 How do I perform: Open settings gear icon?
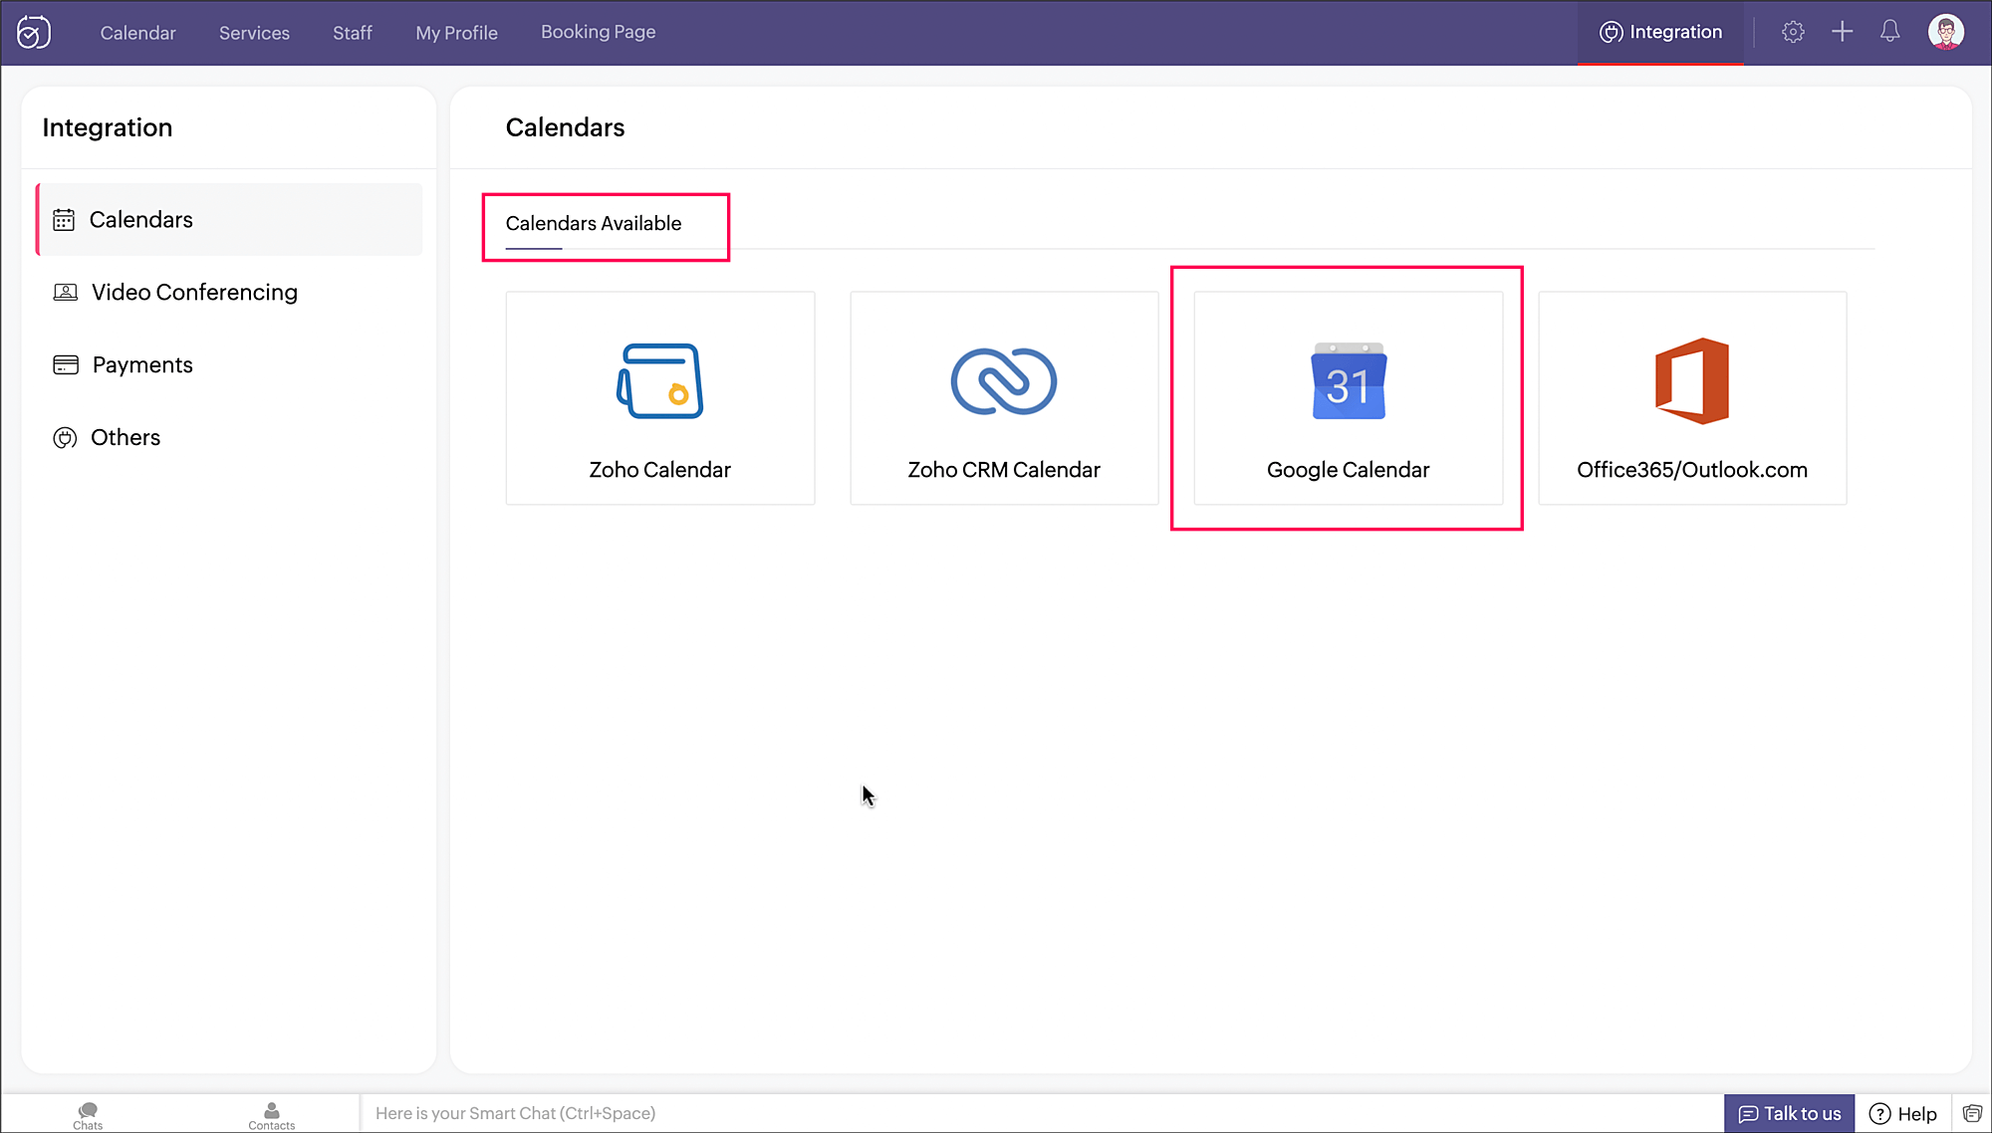[1793, 32]
